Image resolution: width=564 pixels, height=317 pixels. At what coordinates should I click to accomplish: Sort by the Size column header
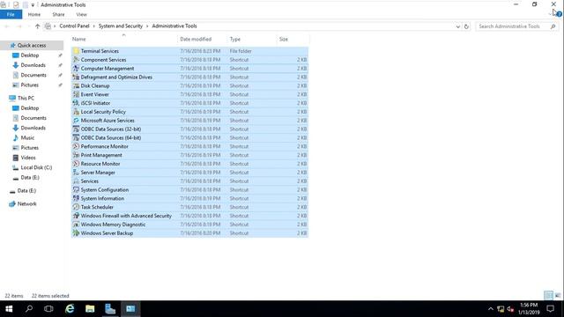(293, 39)
